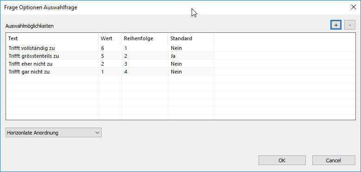Cancel the question options dialog
This screenshot has height=172, width=361.
coord(334,160)
